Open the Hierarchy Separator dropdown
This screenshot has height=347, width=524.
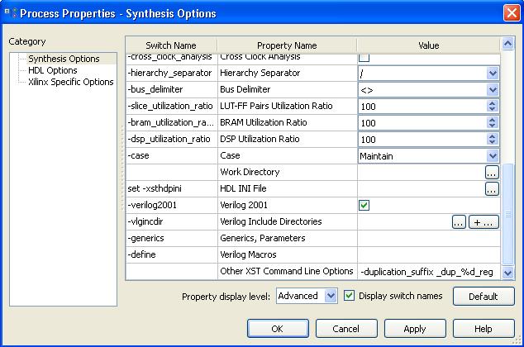[x=493, y=74]
